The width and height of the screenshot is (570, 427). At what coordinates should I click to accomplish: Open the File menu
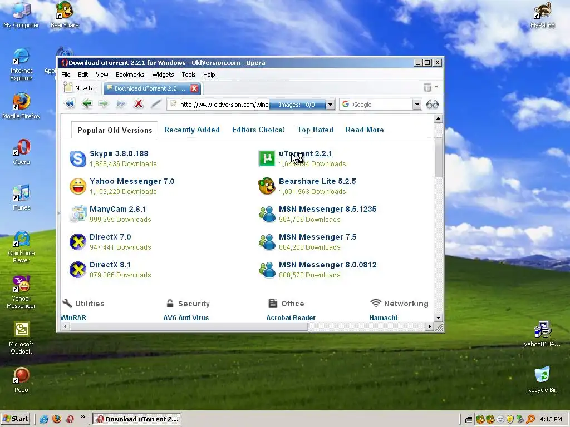click(66, 75)
